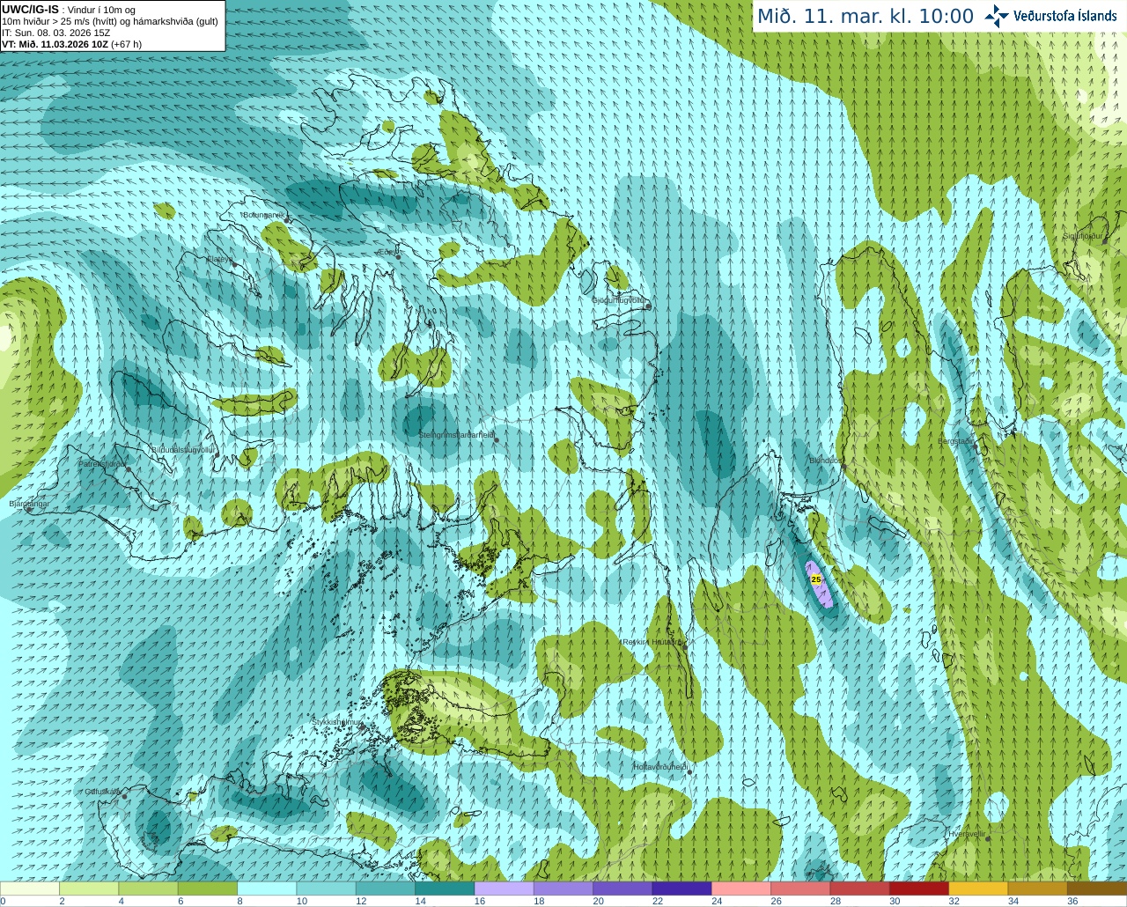Select the 20–22 m/s legend swatch

click(x=622, y=889)
